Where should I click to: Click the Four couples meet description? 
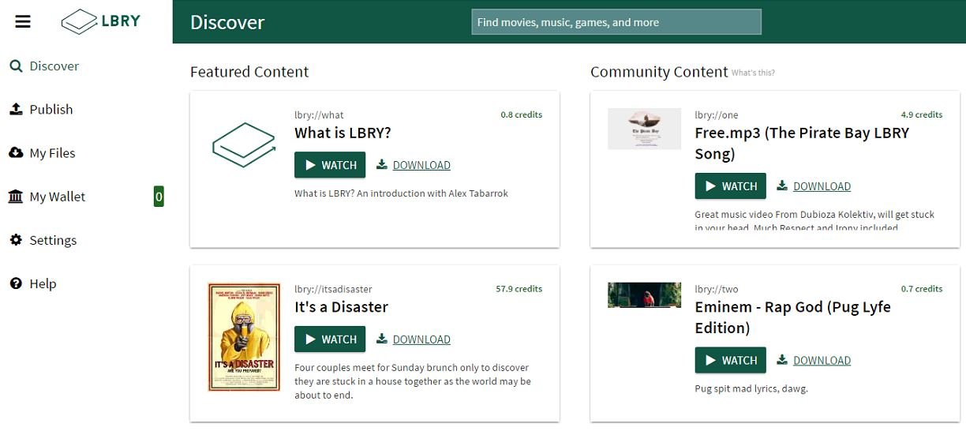(413, 381)
